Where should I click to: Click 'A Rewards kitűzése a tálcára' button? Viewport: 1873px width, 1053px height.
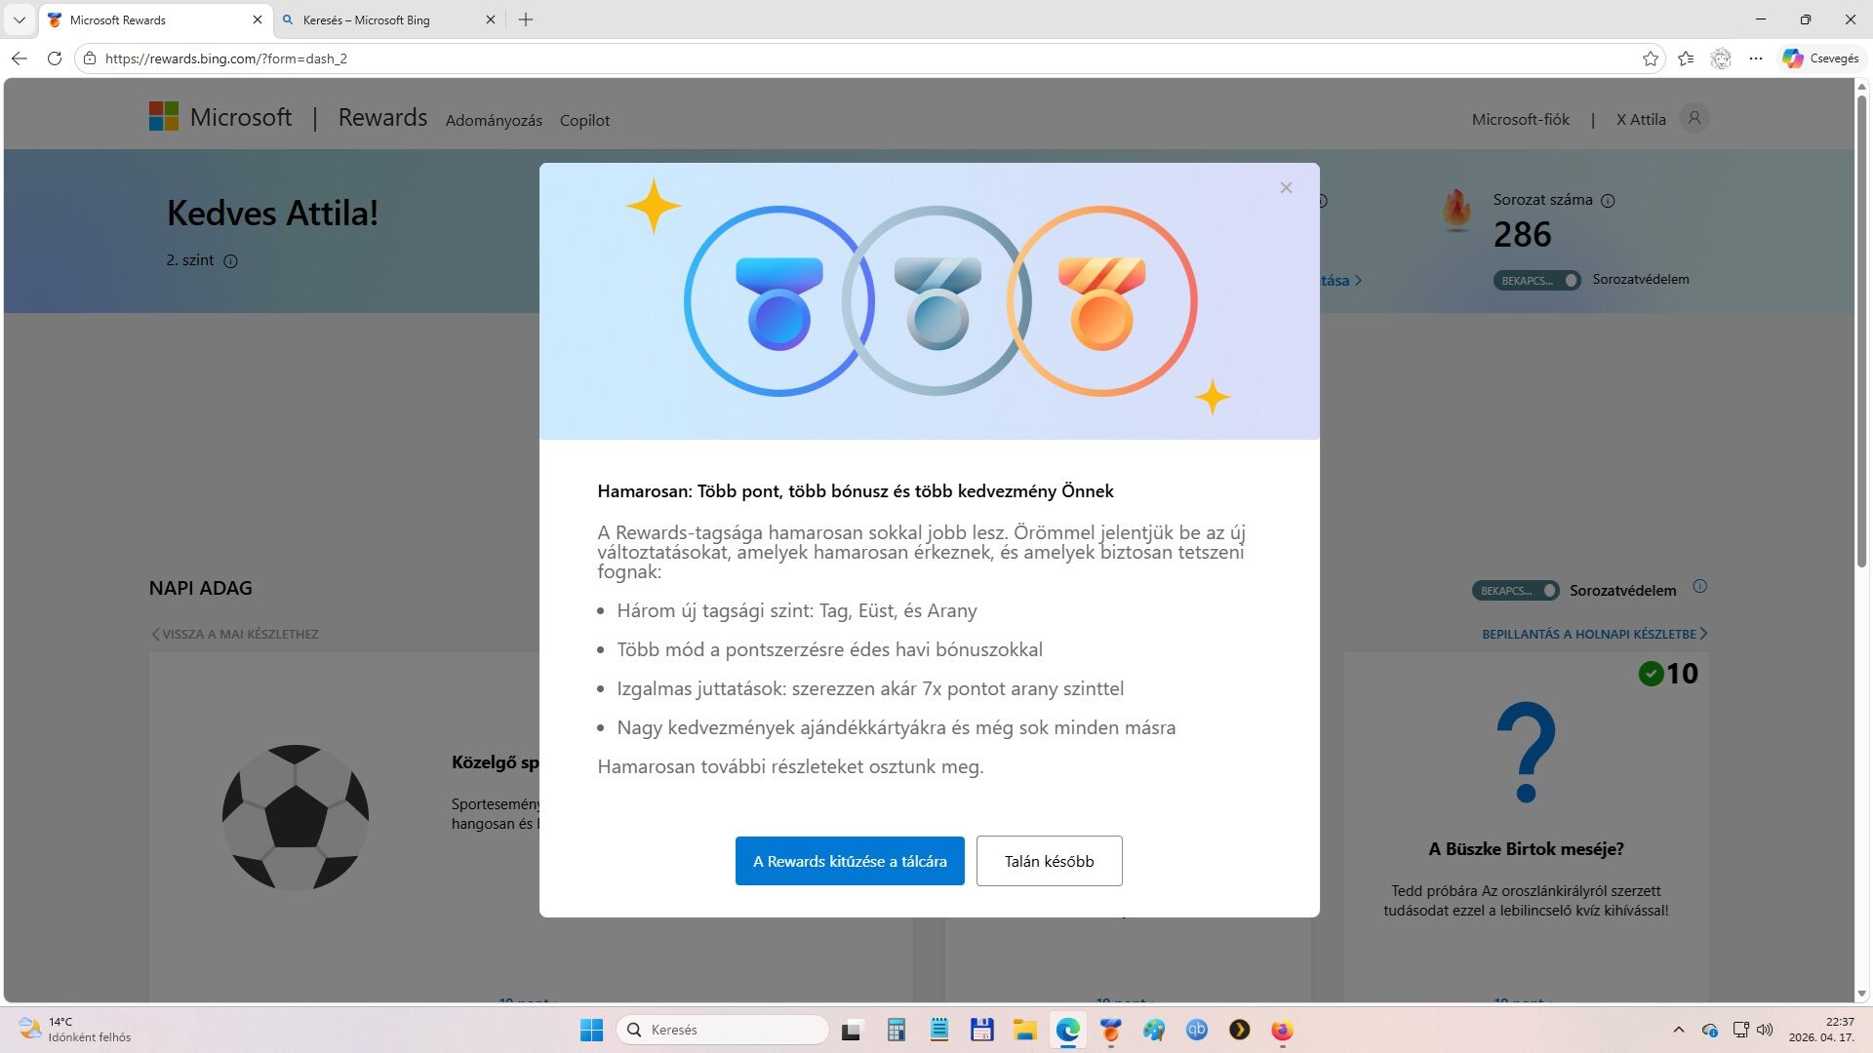coord(849,861)
